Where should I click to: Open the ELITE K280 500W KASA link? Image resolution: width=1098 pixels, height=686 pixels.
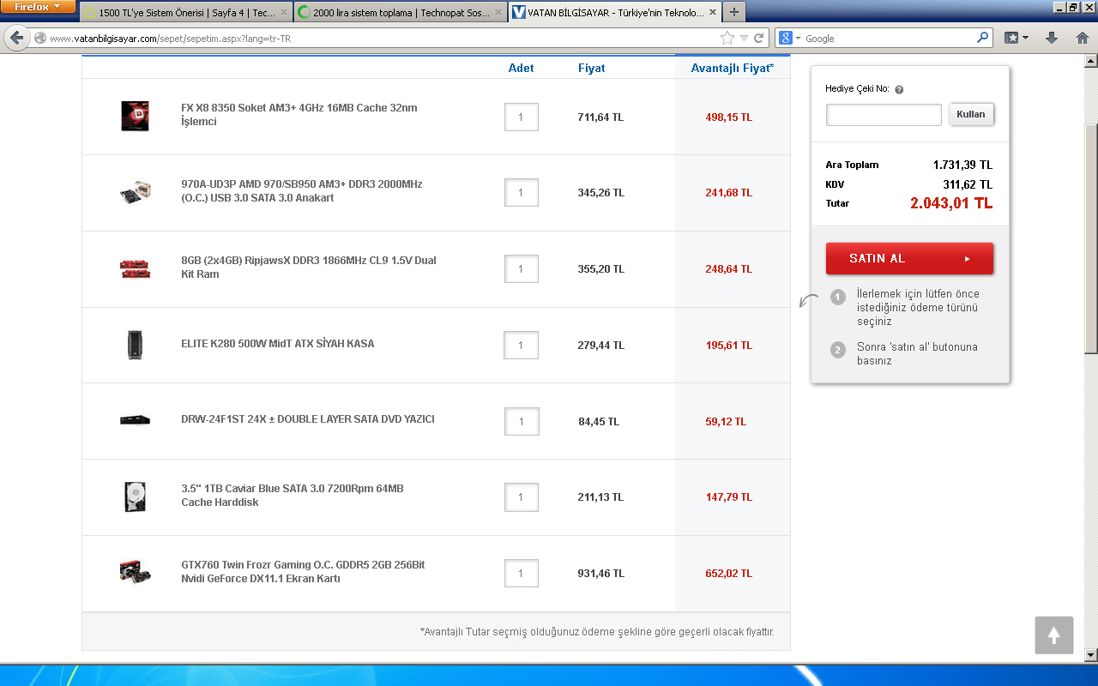click(x=278, y=344)
